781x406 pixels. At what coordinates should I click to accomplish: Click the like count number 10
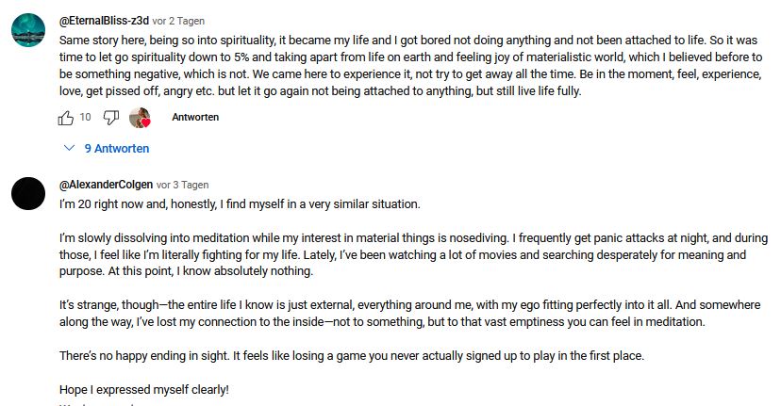point(85,118)
